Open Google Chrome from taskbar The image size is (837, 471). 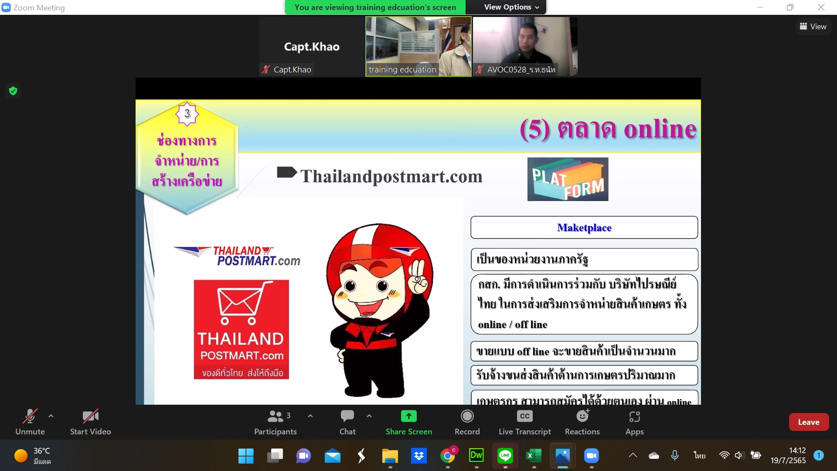[448, 456]
